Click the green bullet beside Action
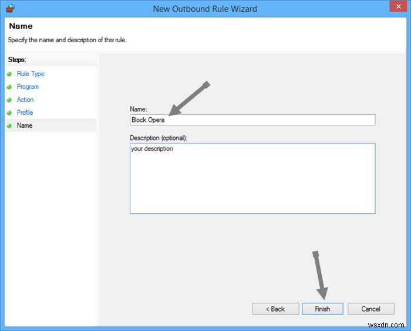This screenshot has height=331, width=411. tap(9, 100)
